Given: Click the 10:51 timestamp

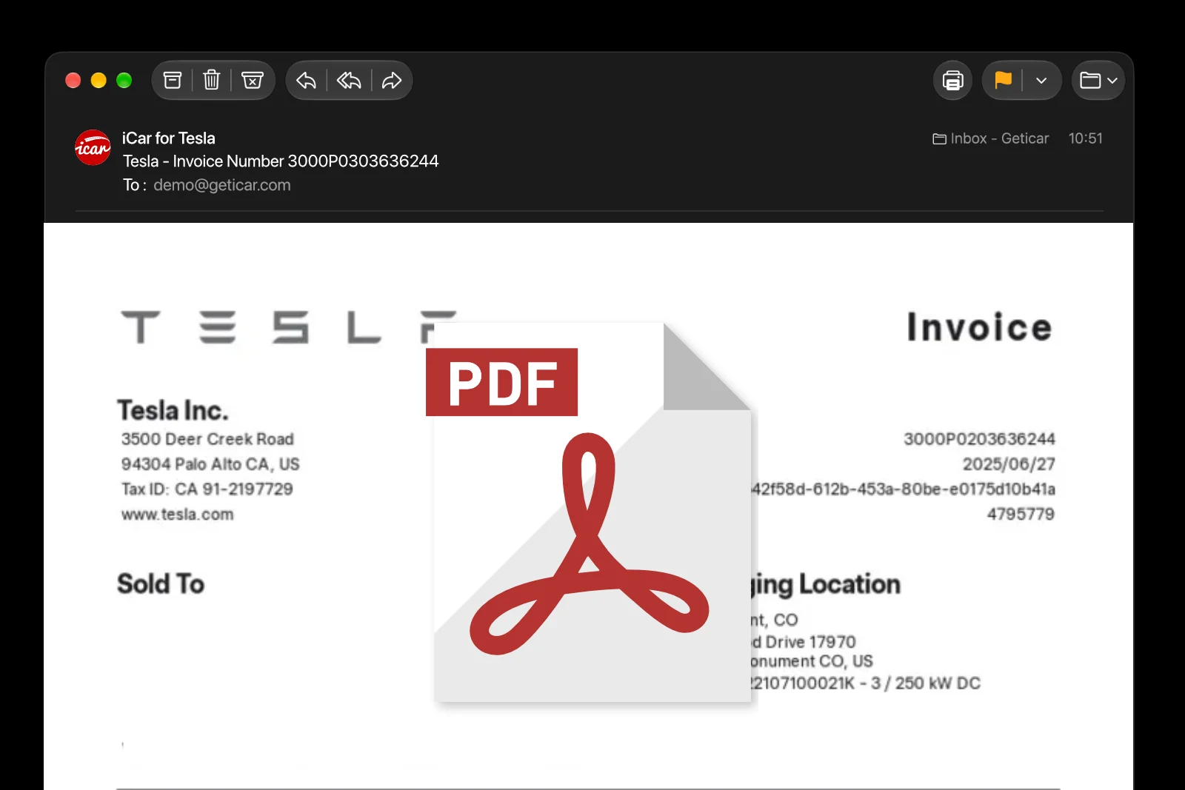Looking at the screenshot, I should coord(1086,138).
